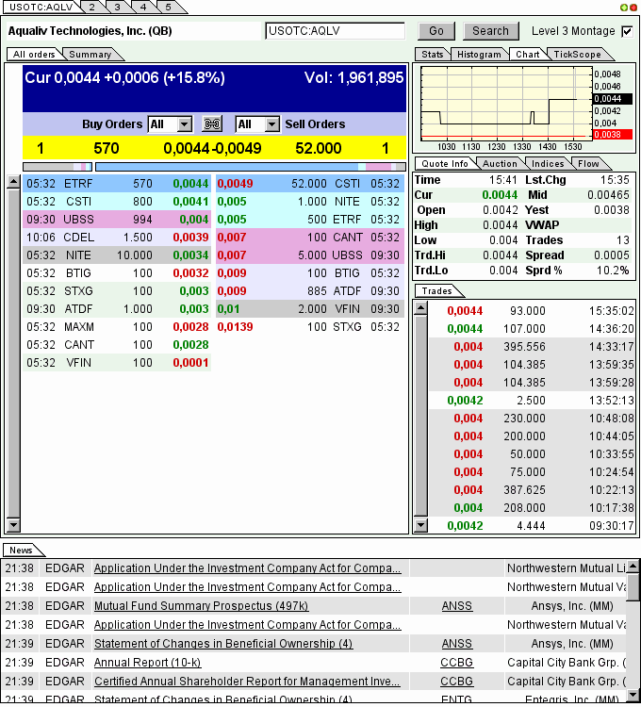
Task: Click the trade of 93.000 at 15:35:02
Action: 532,311
